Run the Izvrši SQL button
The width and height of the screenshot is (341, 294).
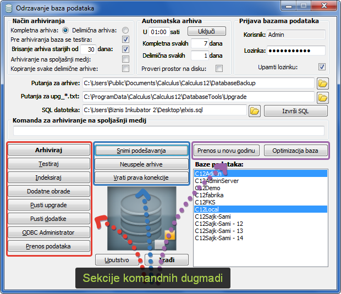point(295,111)
